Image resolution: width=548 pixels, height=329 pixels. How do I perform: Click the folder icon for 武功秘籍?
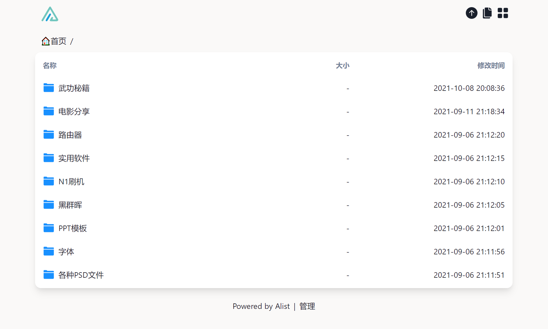tap(49, 88)
